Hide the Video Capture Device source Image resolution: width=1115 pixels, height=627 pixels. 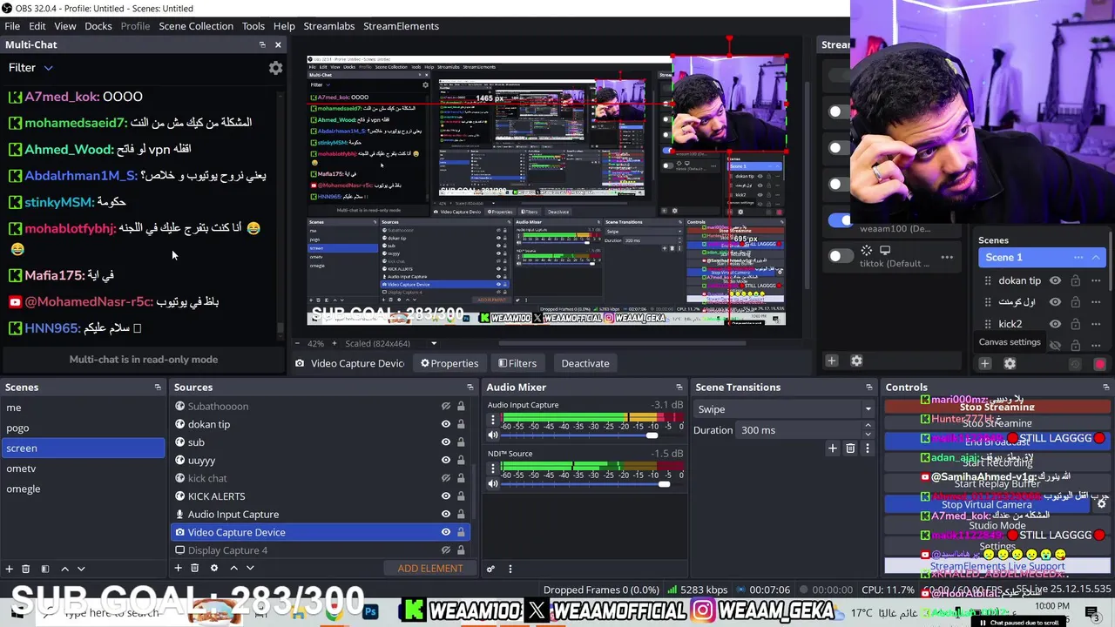[446, 532]
